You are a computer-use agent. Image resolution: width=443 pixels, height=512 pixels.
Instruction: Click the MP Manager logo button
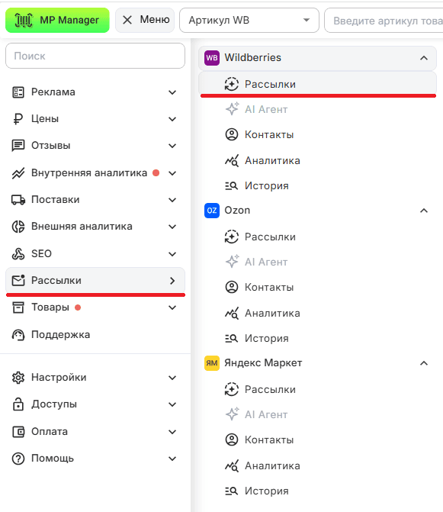tap(57, 21)
